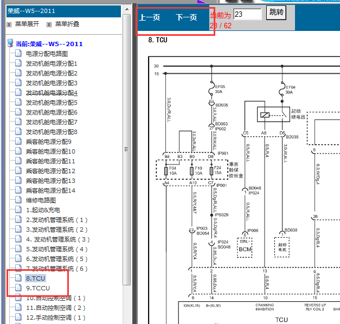Open 11.自动控制空调 (2)
The height and width of the screenshot is (324, 340).
click(56, 308)
